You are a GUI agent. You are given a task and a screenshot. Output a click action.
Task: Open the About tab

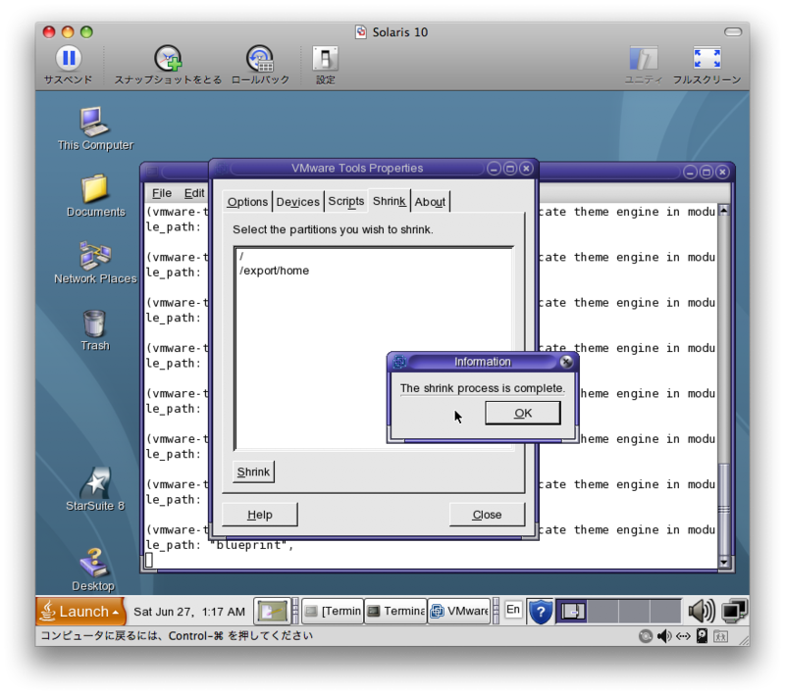430,202
